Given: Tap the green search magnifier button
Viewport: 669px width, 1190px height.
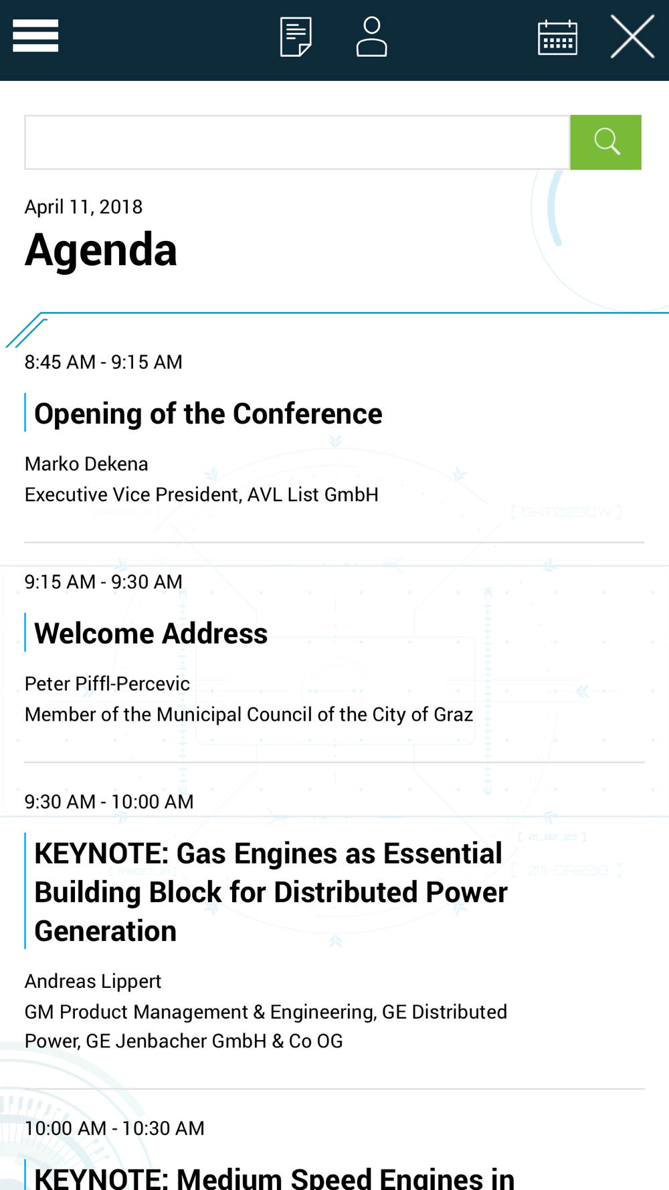Looking at the screenshot, I should 605,142.
